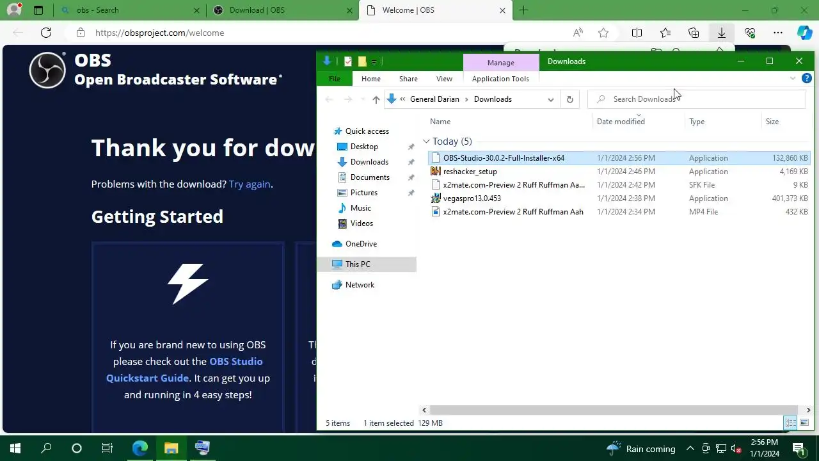
Task: Open the Downloads icon in Edge toolbar
Action: tap(722, 33)
